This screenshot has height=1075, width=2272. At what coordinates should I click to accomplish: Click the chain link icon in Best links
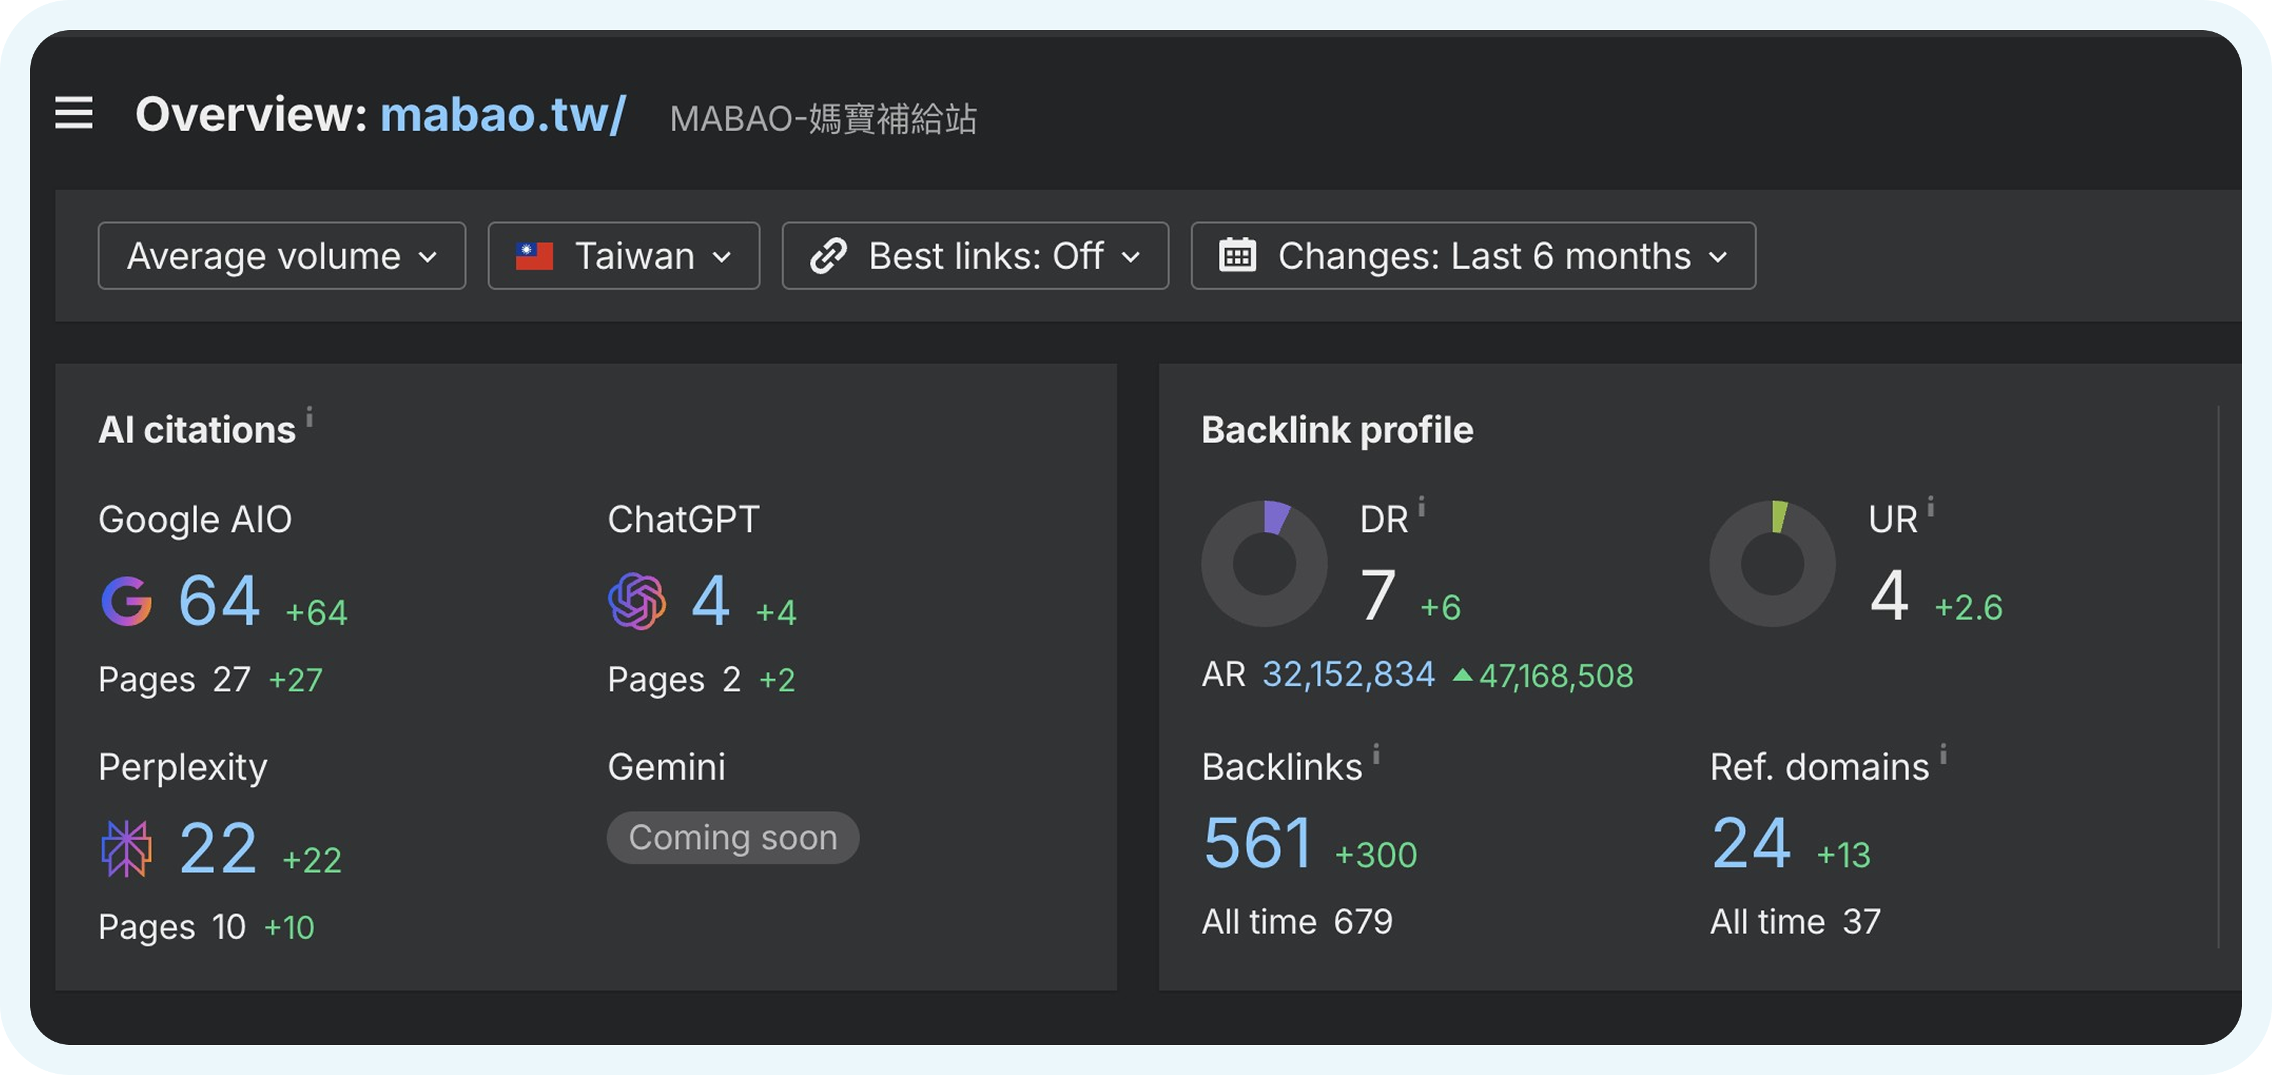click(x=828, y=256)
